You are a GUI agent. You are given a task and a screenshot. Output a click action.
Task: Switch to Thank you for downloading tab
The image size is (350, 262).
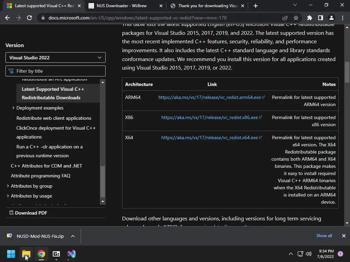click(x=207, y=6)
